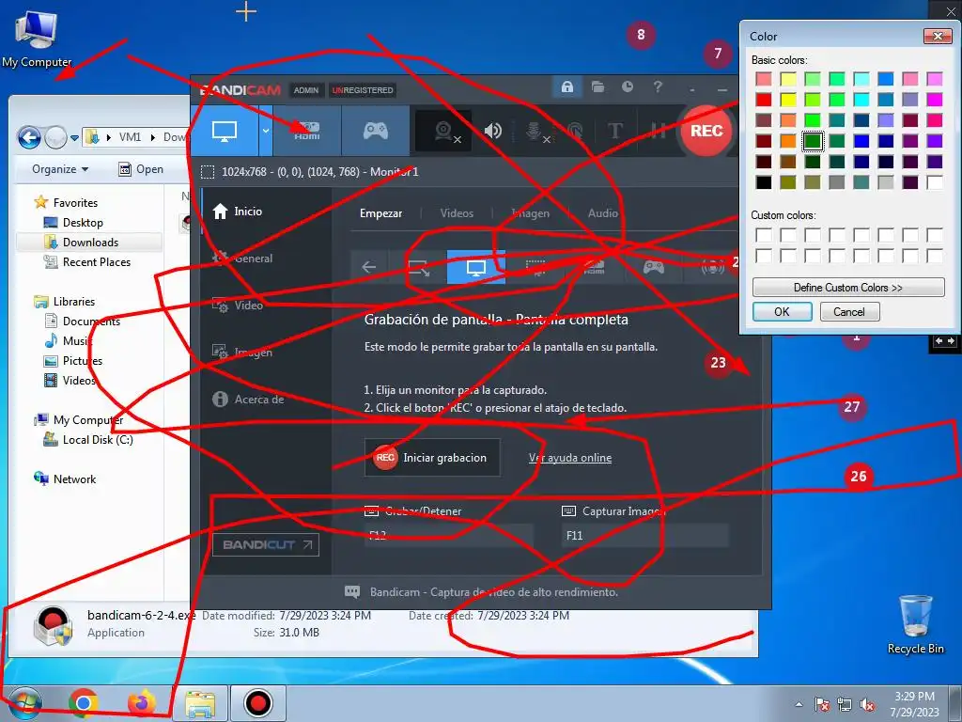Launch Firefox from the taskbar

[x=141, y=703]
